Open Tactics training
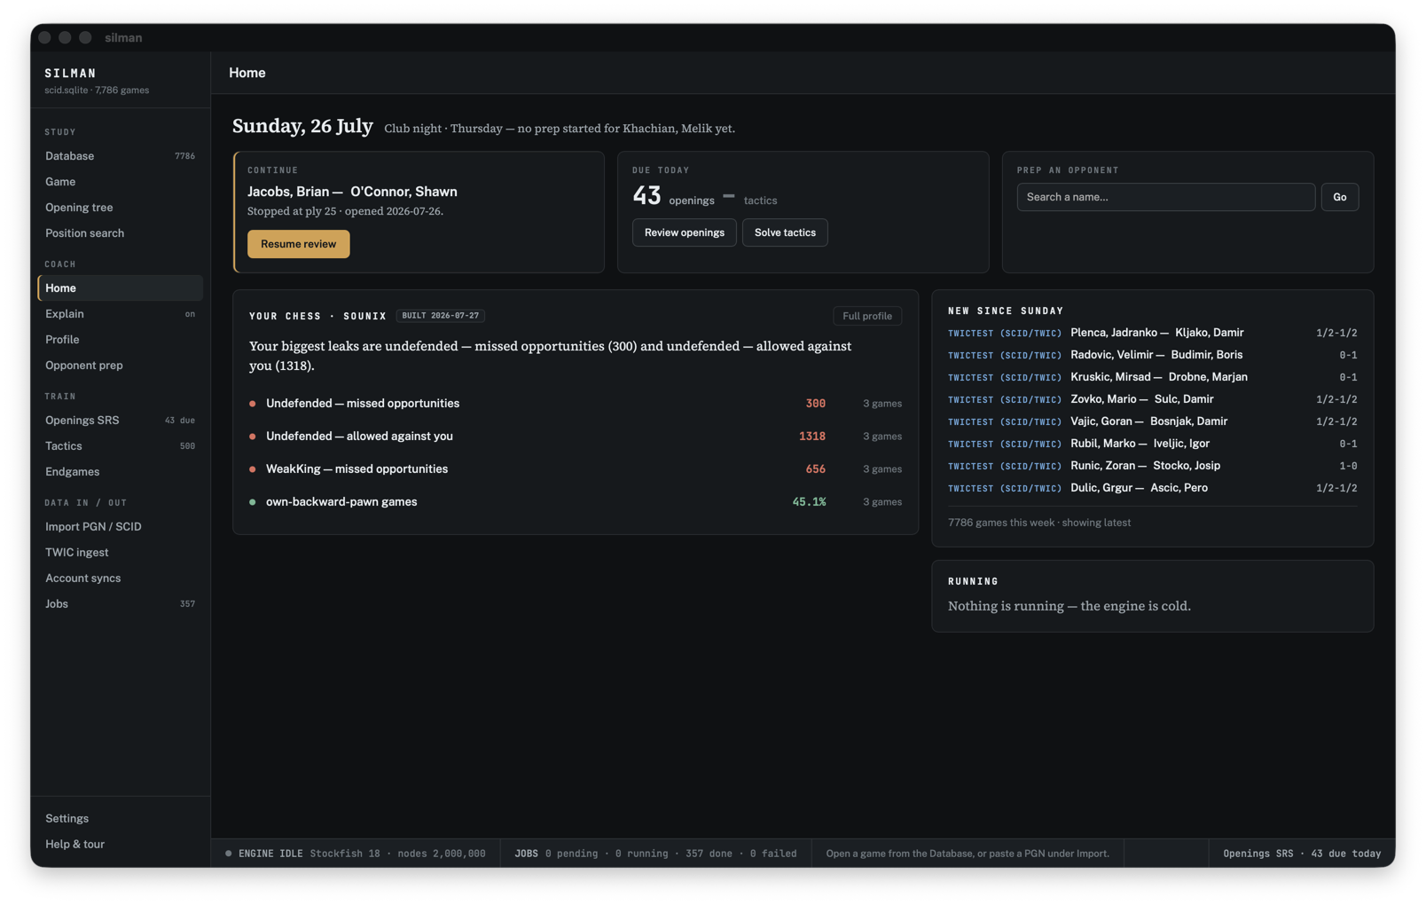 120,446
